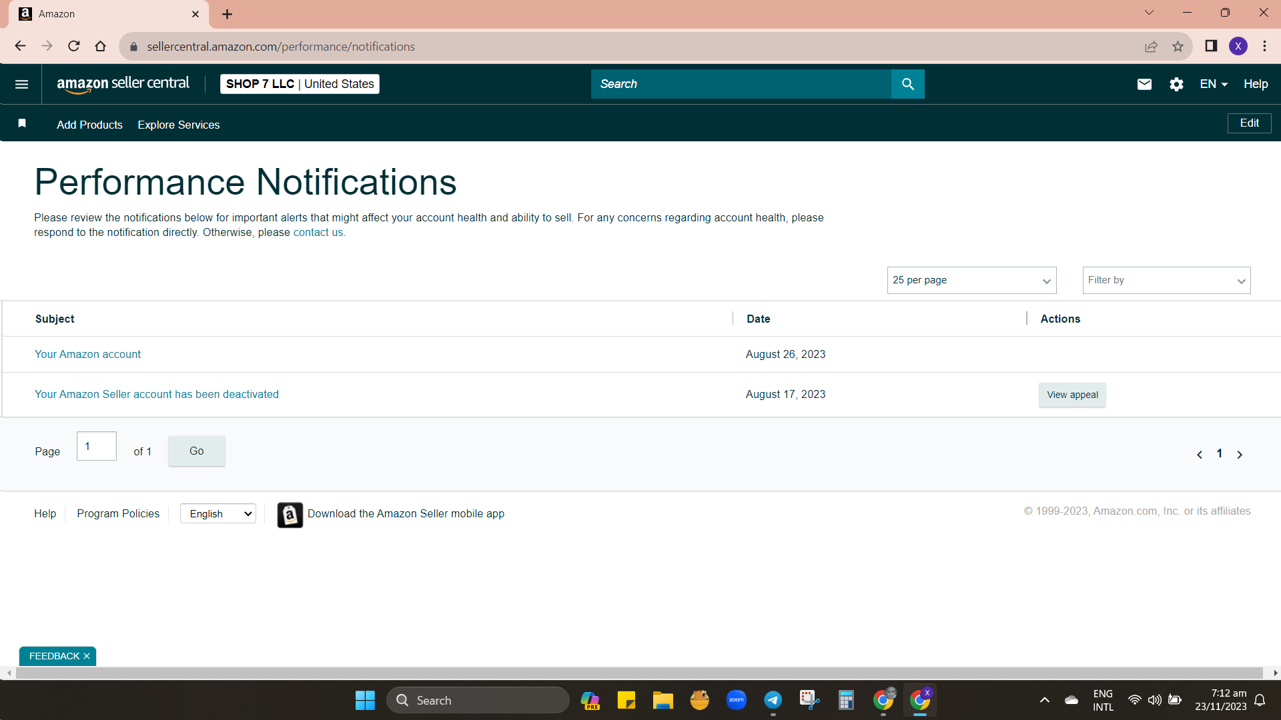Click current page number 1 in pagination
1281x720 pixels.
tap(1220, 454)
